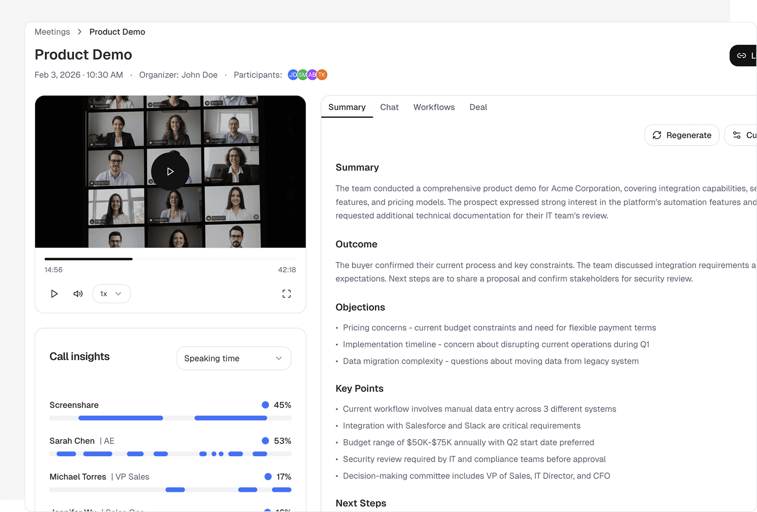Click the Pricing concerns objection line

[x=499, y=328]
